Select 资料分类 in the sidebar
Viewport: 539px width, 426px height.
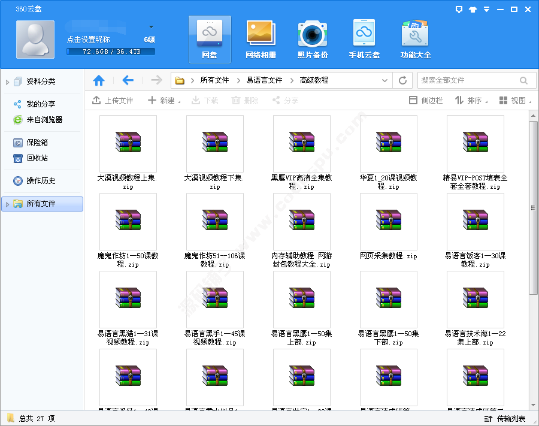pyautogui.click(x=41, y=81)
